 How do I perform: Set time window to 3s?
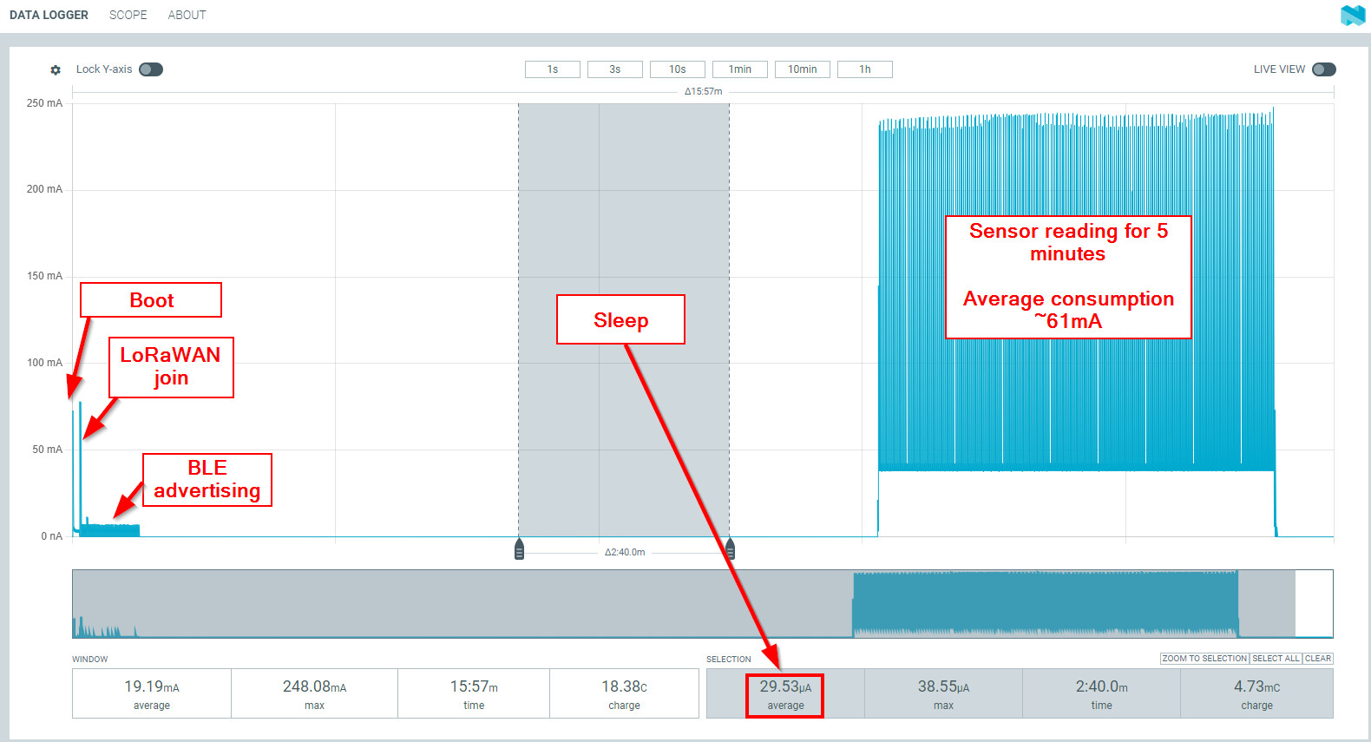[x=614, y=69]
